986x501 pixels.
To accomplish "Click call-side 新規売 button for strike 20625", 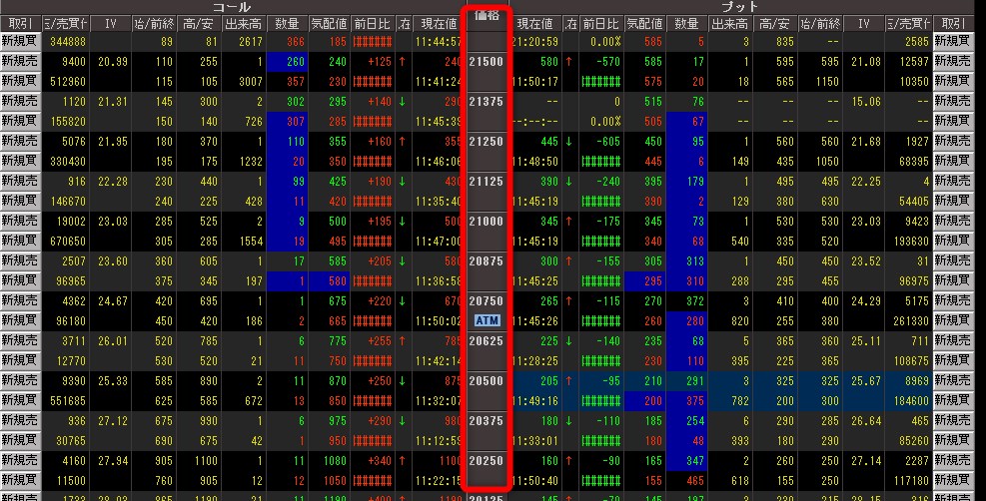I will 20,341.
